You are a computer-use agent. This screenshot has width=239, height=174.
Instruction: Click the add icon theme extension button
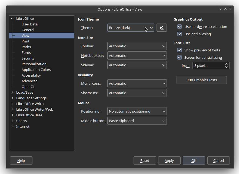162,28
